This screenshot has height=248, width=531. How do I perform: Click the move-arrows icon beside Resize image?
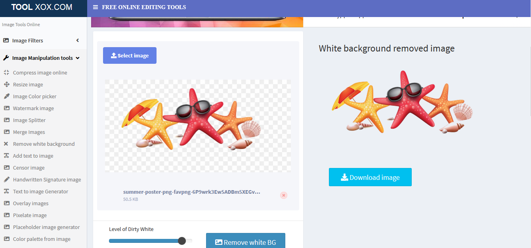pyautogui.click(x=6, y=84)
